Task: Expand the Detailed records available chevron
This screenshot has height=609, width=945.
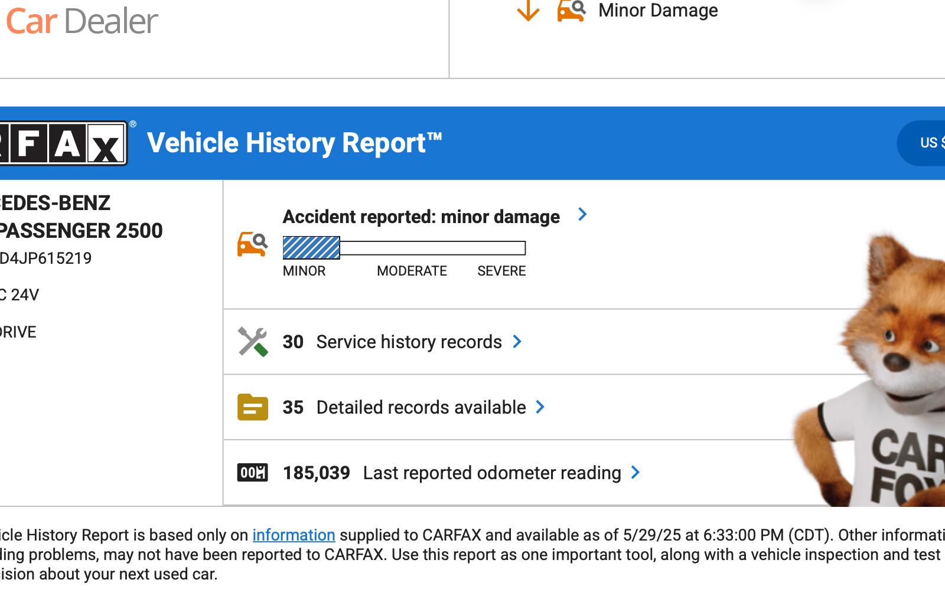Action: click(x=540, y=407)
